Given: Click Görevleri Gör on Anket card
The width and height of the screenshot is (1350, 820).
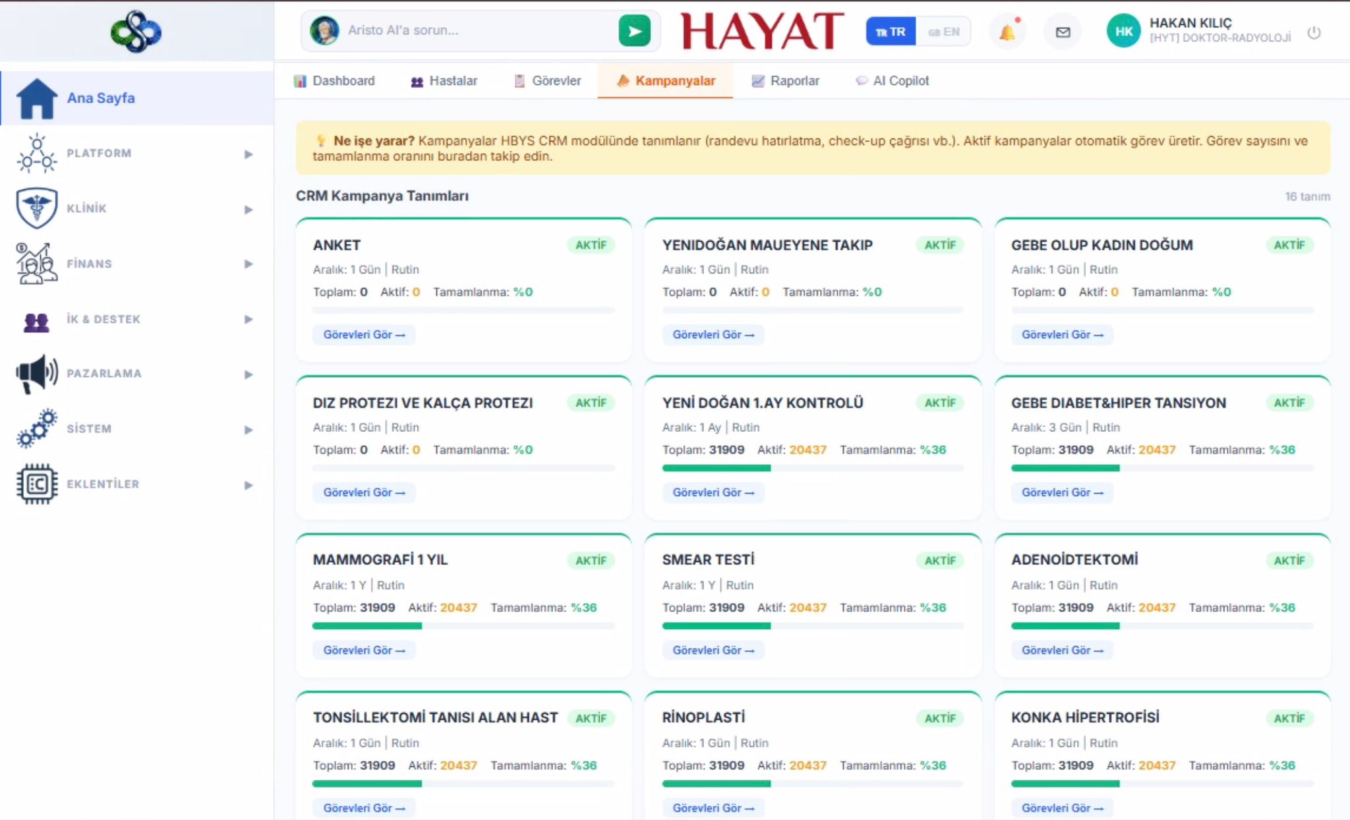Looking at the screenshot, I should click(x=364, y=334).
